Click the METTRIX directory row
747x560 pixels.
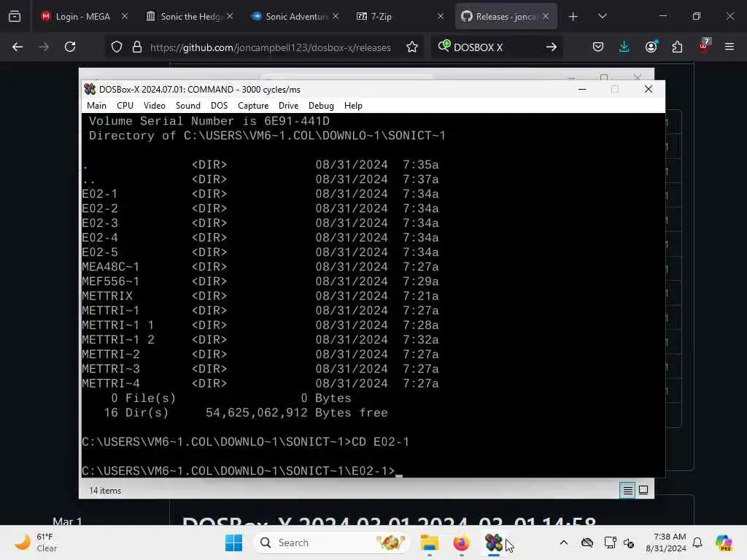[260, 296]
